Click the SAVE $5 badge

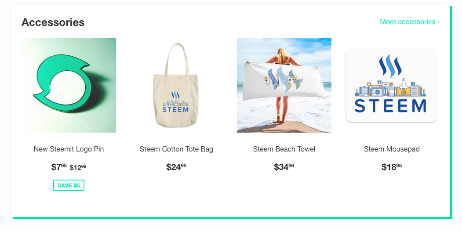tap(69, 185)
